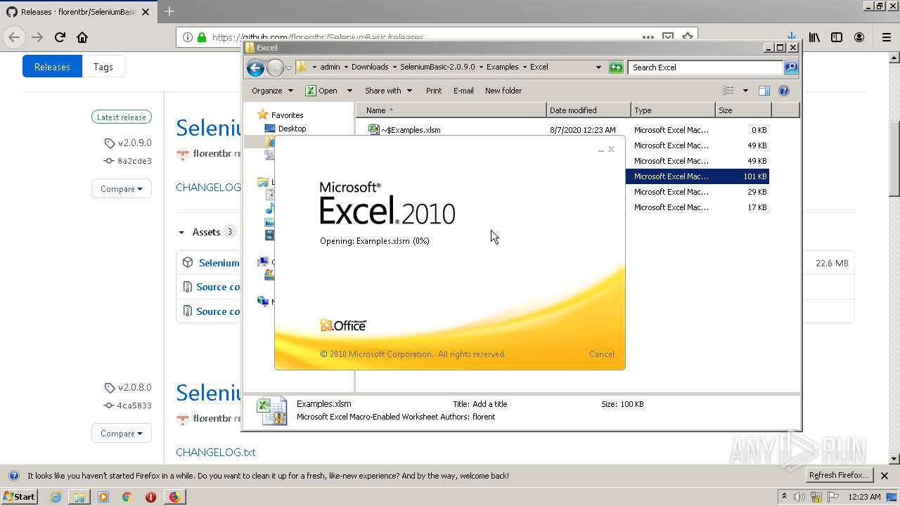Sort files by the Type column

click(673, 110)
